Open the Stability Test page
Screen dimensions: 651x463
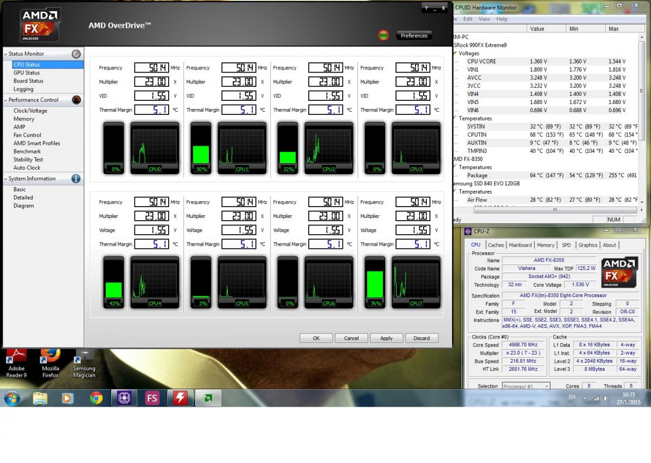pyautogui.click(x=28, y=159)
